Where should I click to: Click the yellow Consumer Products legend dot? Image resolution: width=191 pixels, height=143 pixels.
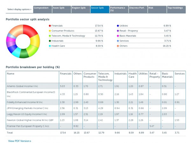point(50,31)
